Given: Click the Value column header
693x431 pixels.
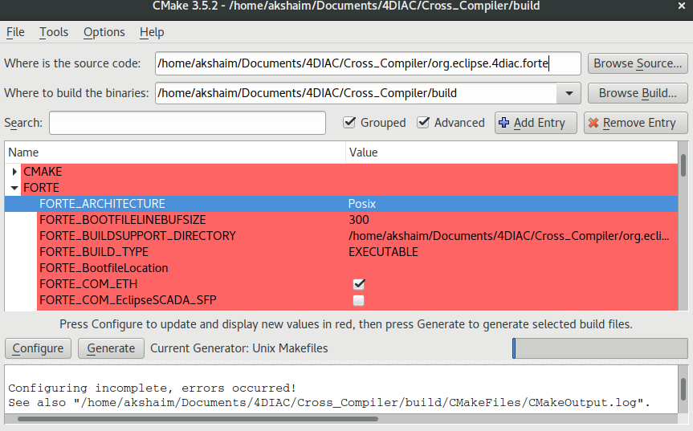Looking at the screenshot, I should [x=512, y=152].
